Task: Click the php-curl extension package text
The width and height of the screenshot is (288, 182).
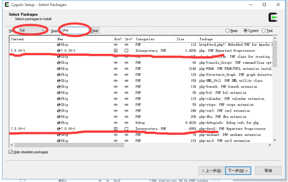Action: coord(225,111)
